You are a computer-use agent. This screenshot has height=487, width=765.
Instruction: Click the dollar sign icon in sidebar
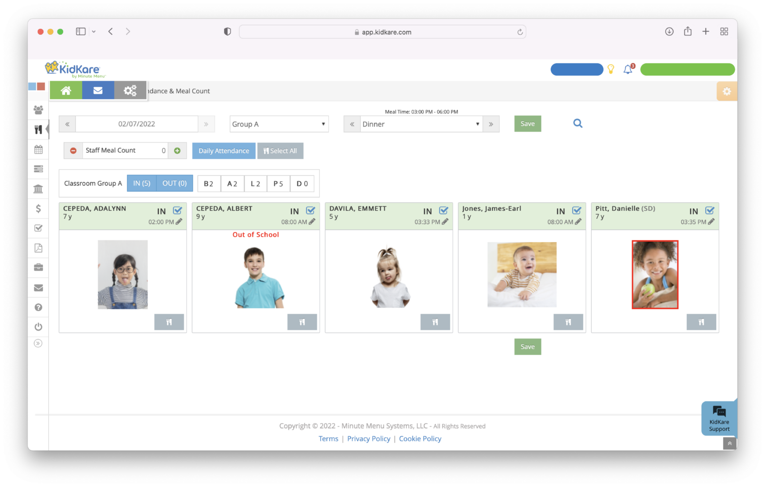[x=38, y=209]
